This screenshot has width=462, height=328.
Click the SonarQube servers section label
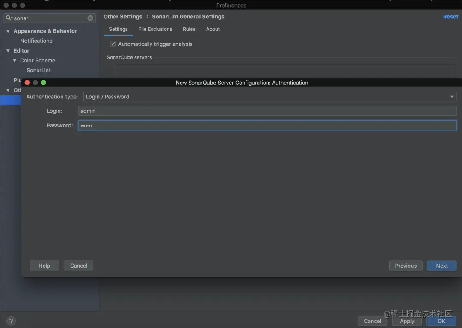pyautogui.click(x=129, y=57)
